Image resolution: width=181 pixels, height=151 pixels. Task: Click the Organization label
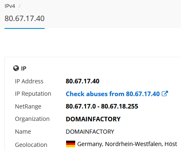[x=32, y=119]
